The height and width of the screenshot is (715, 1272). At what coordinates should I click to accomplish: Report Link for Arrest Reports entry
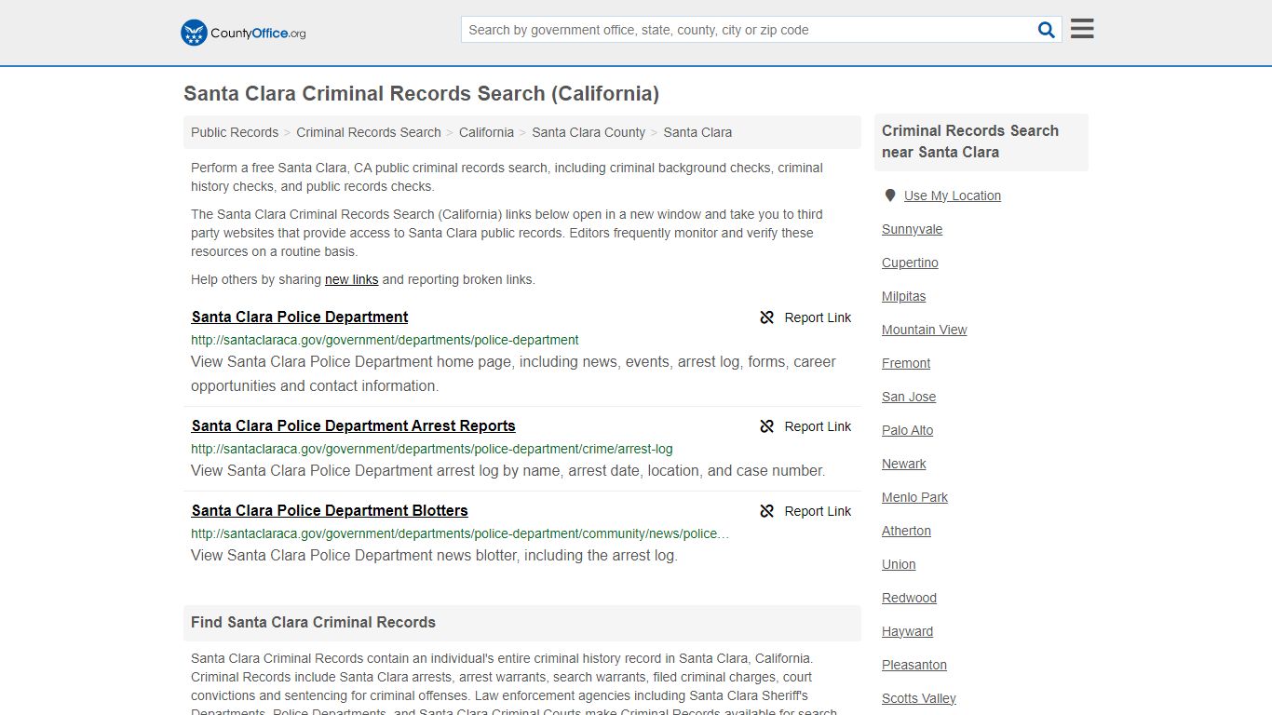point(805,426)
